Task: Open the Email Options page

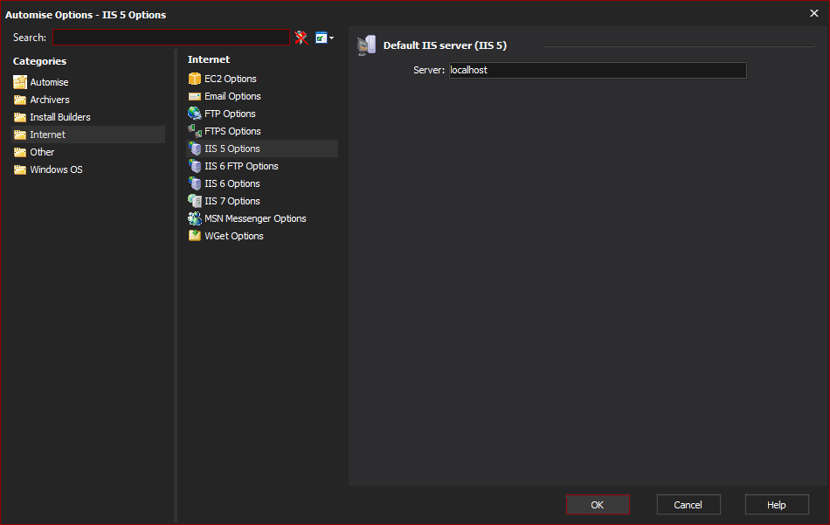Action: click(233, 96)
